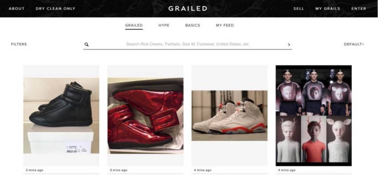Image resolution: width=378 pixels, height=175 pixels.
Task: Click the GRAILED logo in header
Action: tap(188, 8)
